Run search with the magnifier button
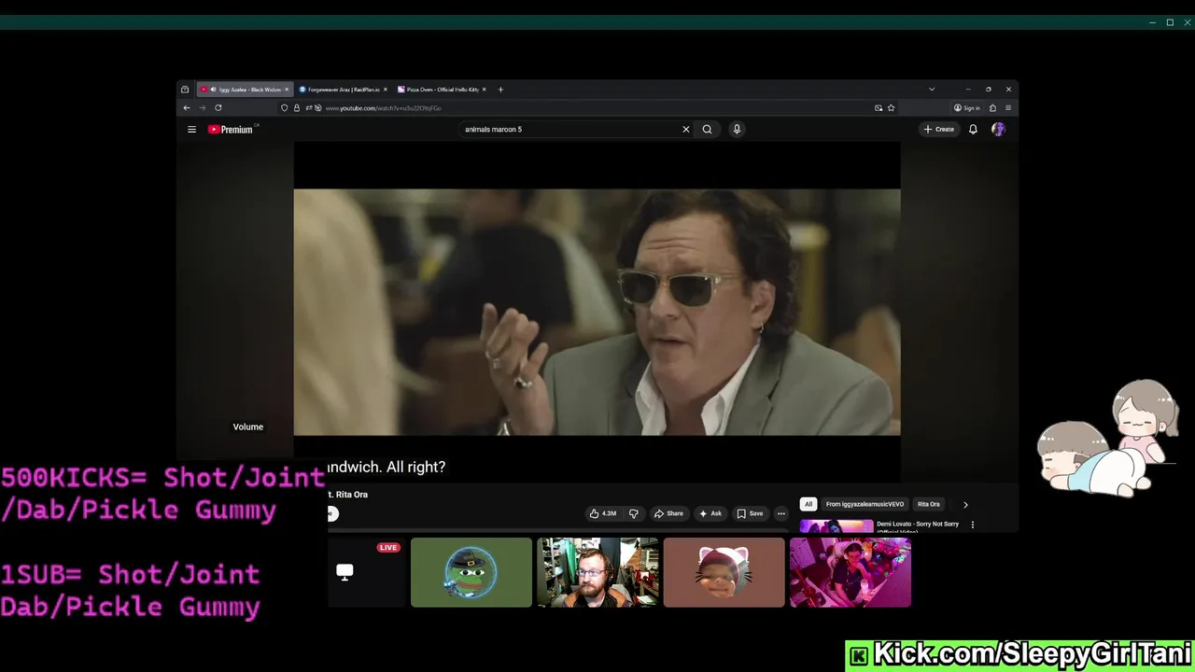The image size is (1195, 672). tap(707, 130)
